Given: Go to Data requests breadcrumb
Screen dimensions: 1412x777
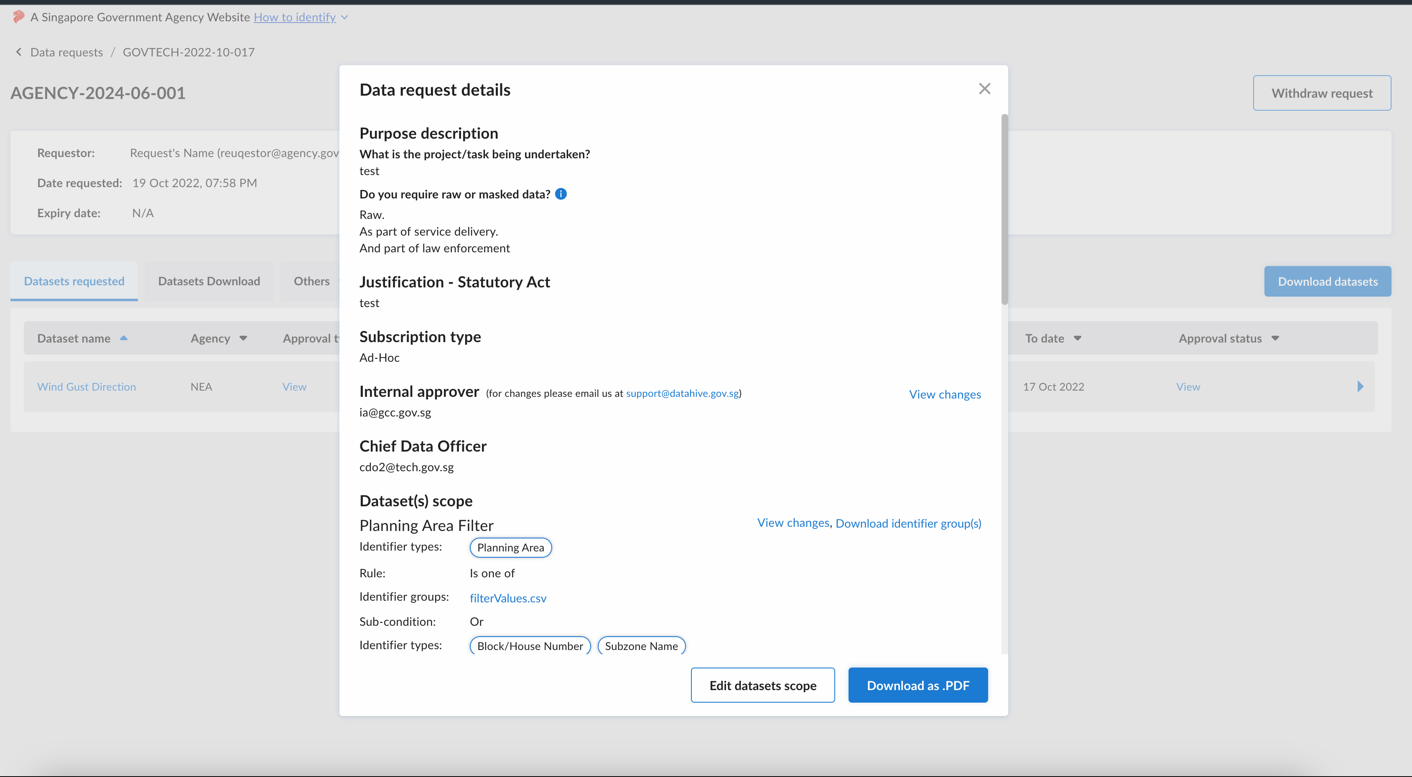Looking at the screenshot, I should pyautogui.click(x=66, y=52).
